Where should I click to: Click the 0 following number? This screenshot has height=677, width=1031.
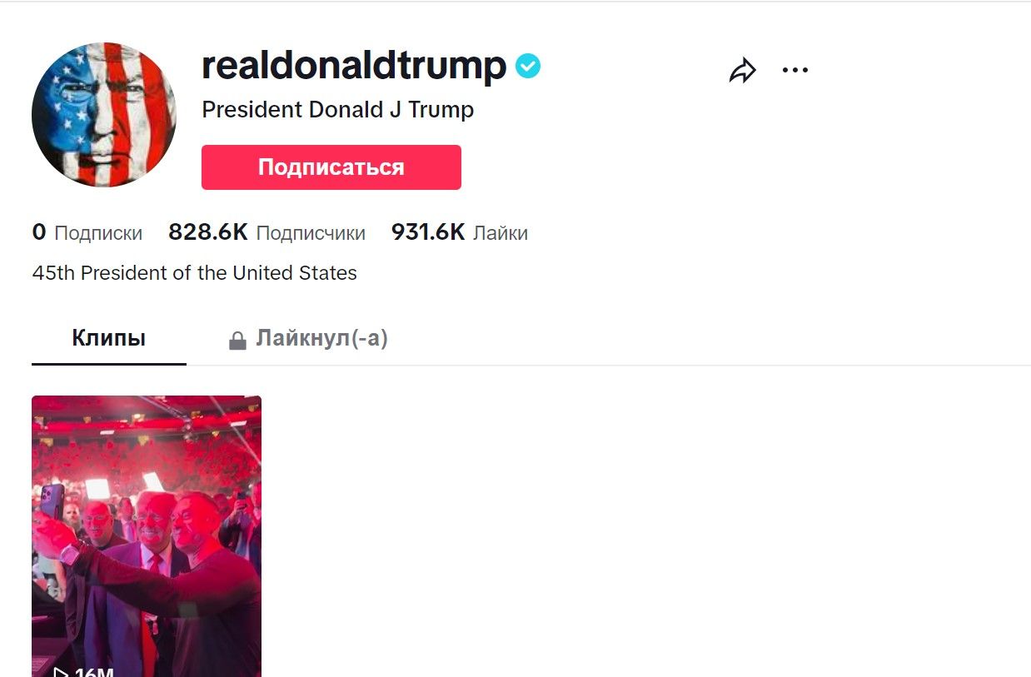coord(39,232)
